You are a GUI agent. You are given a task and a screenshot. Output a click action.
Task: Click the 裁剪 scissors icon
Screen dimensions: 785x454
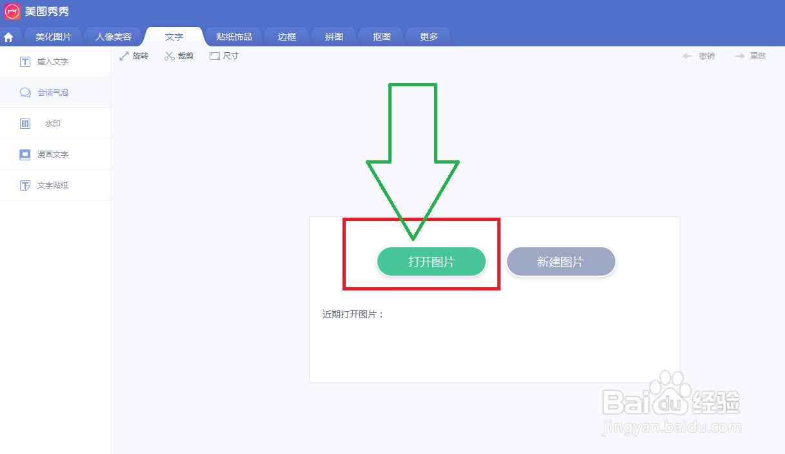170,56
